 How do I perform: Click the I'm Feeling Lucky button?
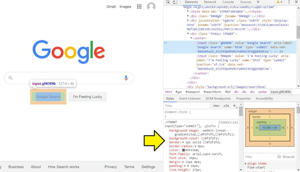coord(88,97)
